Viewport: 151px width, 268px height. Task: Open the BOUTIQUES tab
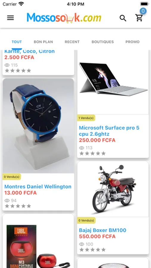tap(103, 42)
